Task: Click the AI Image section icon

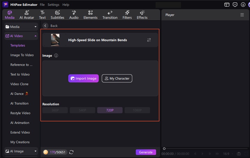Action: (7, 151)
